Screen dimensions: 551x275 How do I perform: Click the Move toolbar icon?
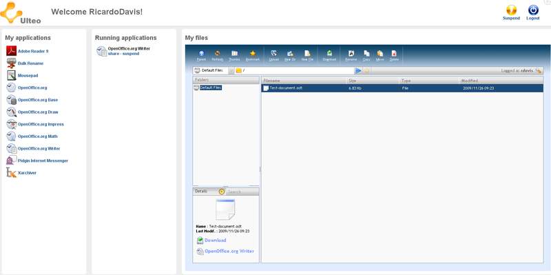tap(380, 55)
